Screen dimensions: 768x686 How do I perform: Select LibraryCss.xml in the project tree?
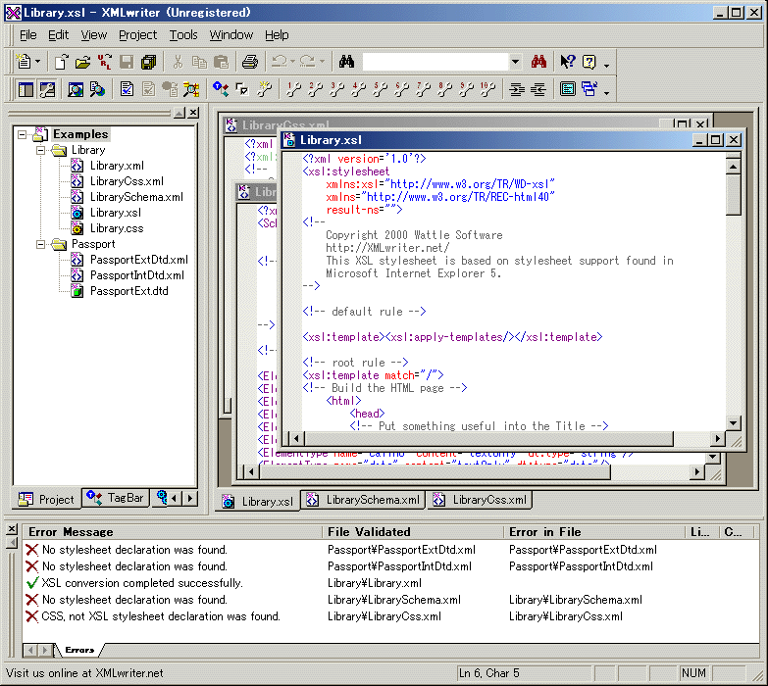[x=127, y=181]
